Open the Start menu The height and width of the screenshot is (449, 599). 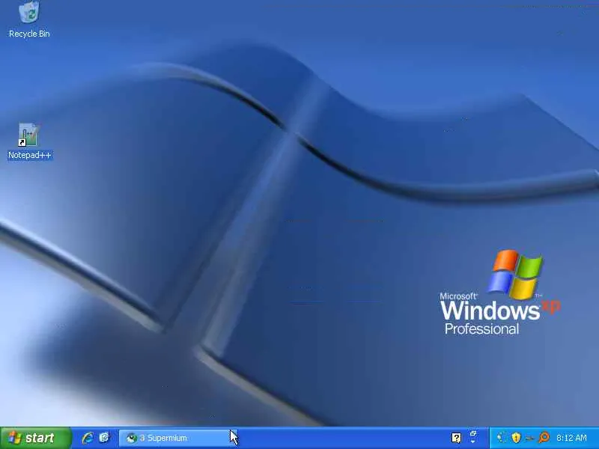tap(35, 438)
